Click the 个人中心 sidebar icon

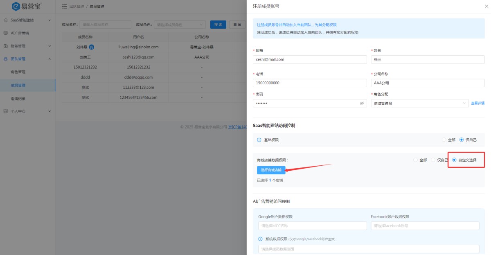[x=6, y=111]
